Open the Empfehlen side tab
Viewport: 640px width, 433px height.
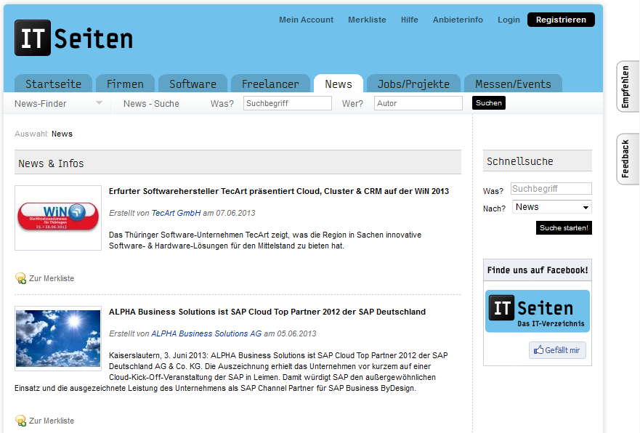tap(626, 86)
